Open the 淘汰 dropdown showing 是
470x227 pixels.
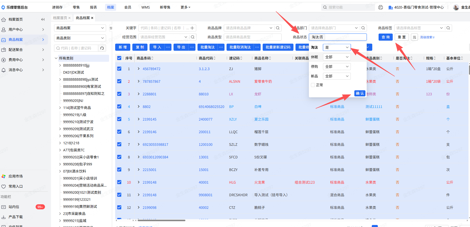coord(337,47)
